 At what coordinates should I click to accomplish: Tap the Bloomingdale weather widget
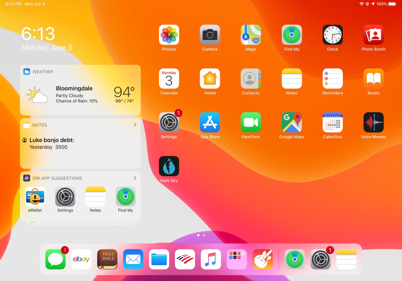coord(80,90)
